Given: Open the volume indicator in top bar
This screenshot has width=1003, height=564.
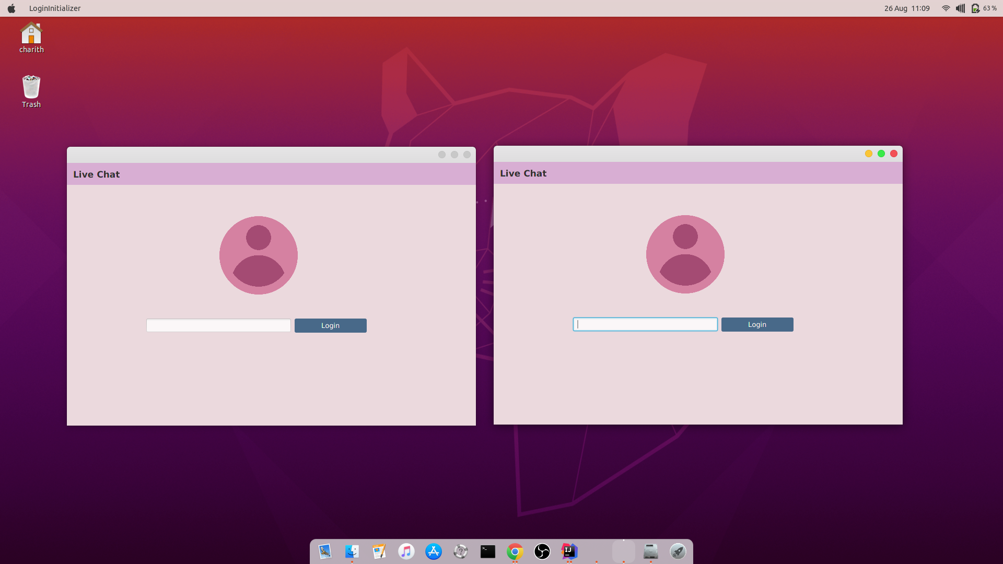Looking at the screenshot, I should pos(960,8).
